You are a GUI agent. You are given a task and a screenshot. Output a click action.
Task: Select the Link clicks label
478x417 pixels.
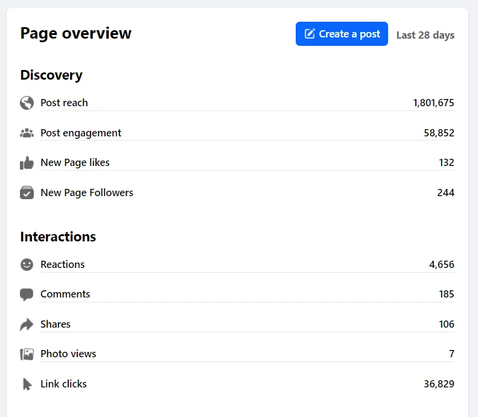(64, 384)
